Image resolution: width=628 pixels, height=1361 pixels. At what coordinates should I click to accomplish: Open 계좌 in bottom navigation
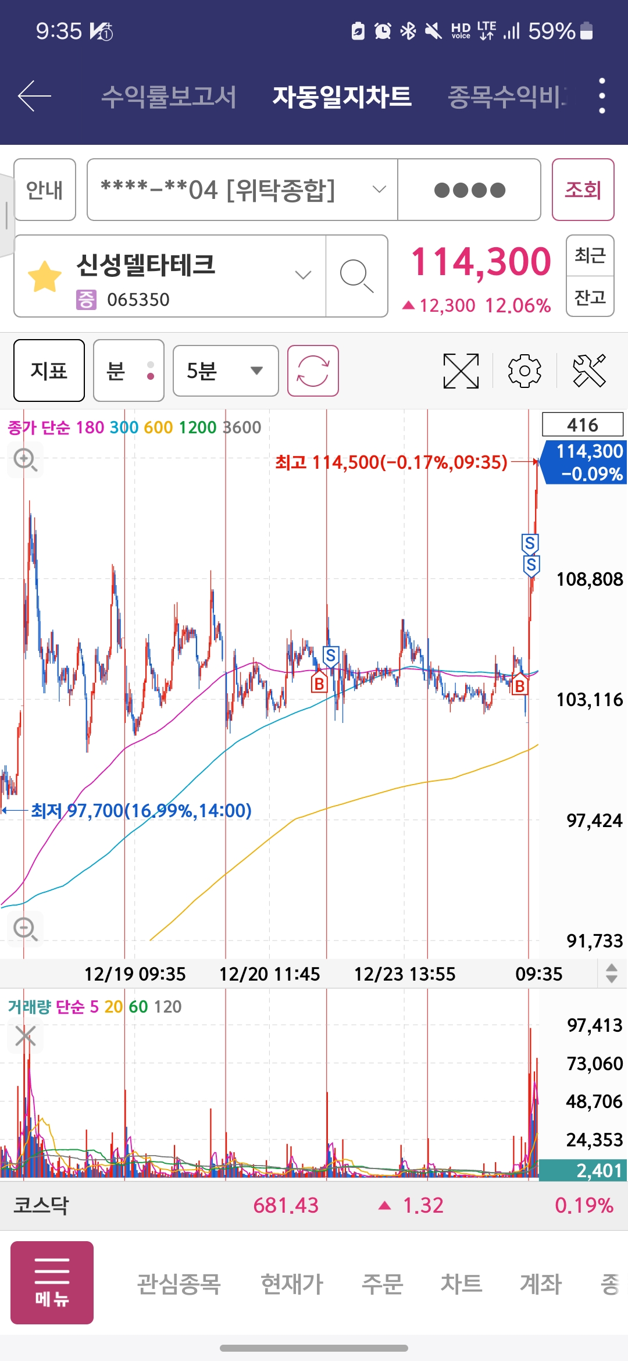540,1284
